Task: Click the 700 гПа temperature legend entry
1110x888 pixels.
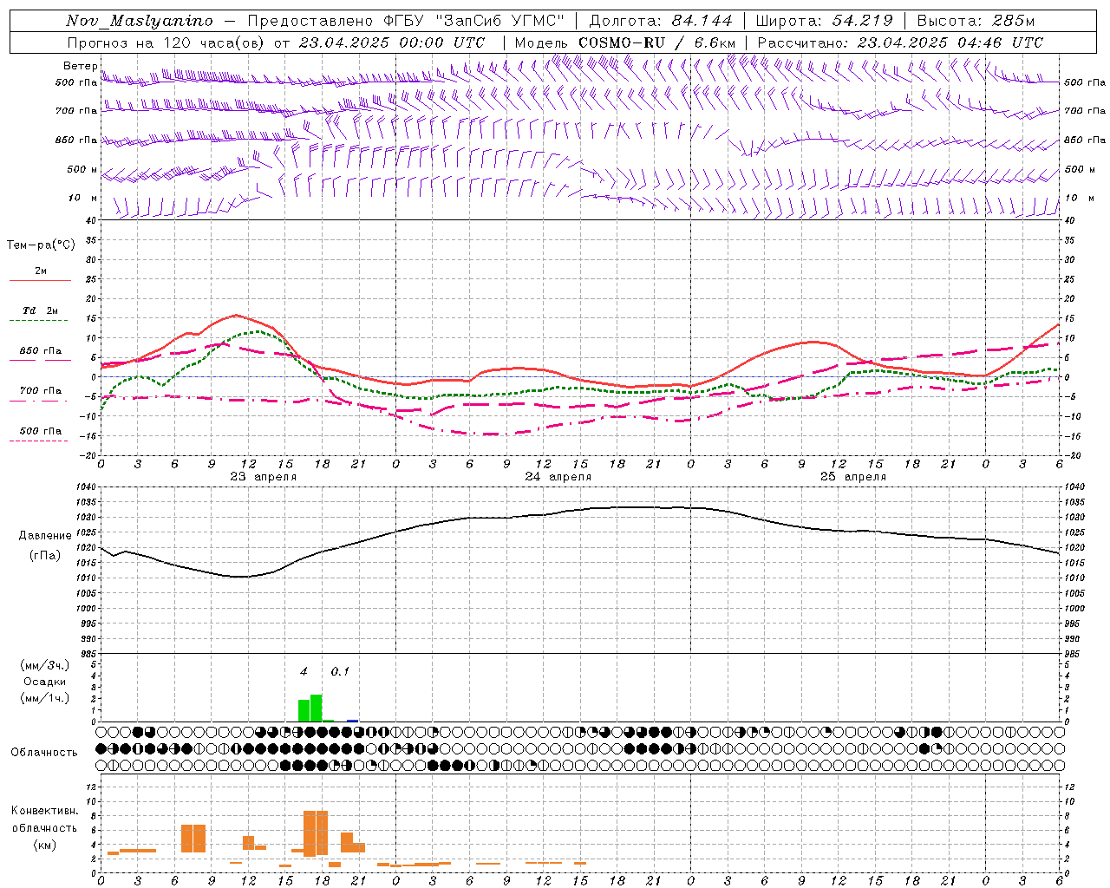Action: click(41, 390)
